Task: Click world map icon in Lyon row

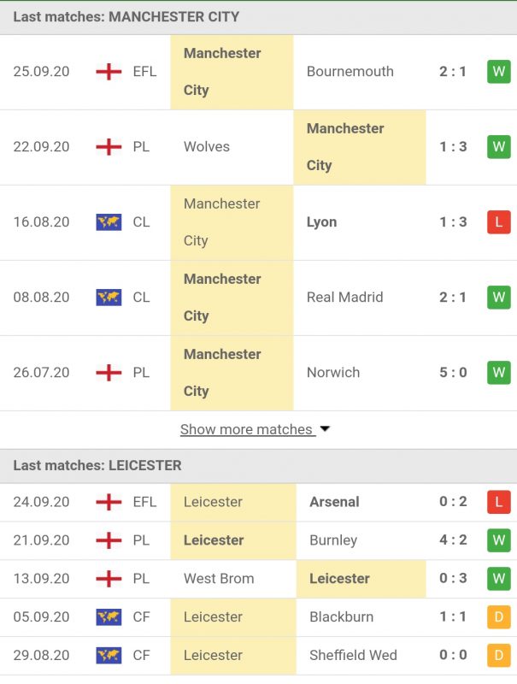Action: point(109,222)
